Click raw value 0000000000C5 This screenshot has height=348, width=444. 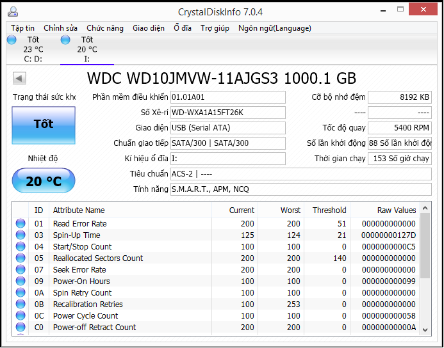click(x=388, y=246)
